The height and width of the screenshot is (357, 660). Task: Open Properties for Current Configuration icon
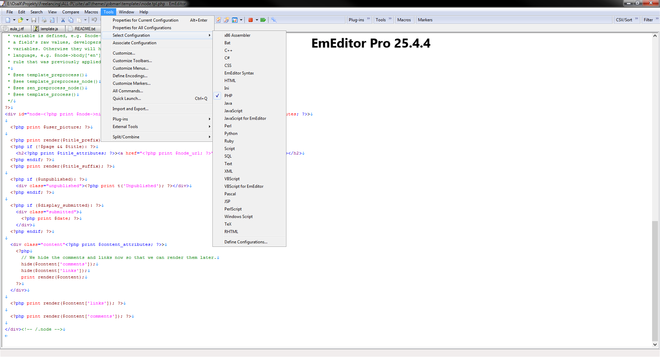click(219, 20)
